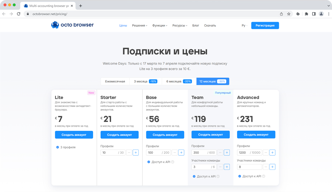Screen dimensions: 332x192
Task: Select the 3 месяца billing tab
Action: click(x=146, y=81)
